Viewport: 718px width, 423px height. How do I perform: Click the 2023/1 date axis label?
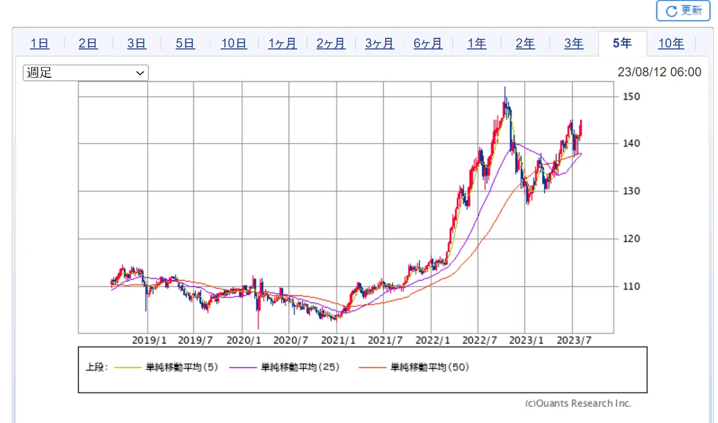point(526,340)
